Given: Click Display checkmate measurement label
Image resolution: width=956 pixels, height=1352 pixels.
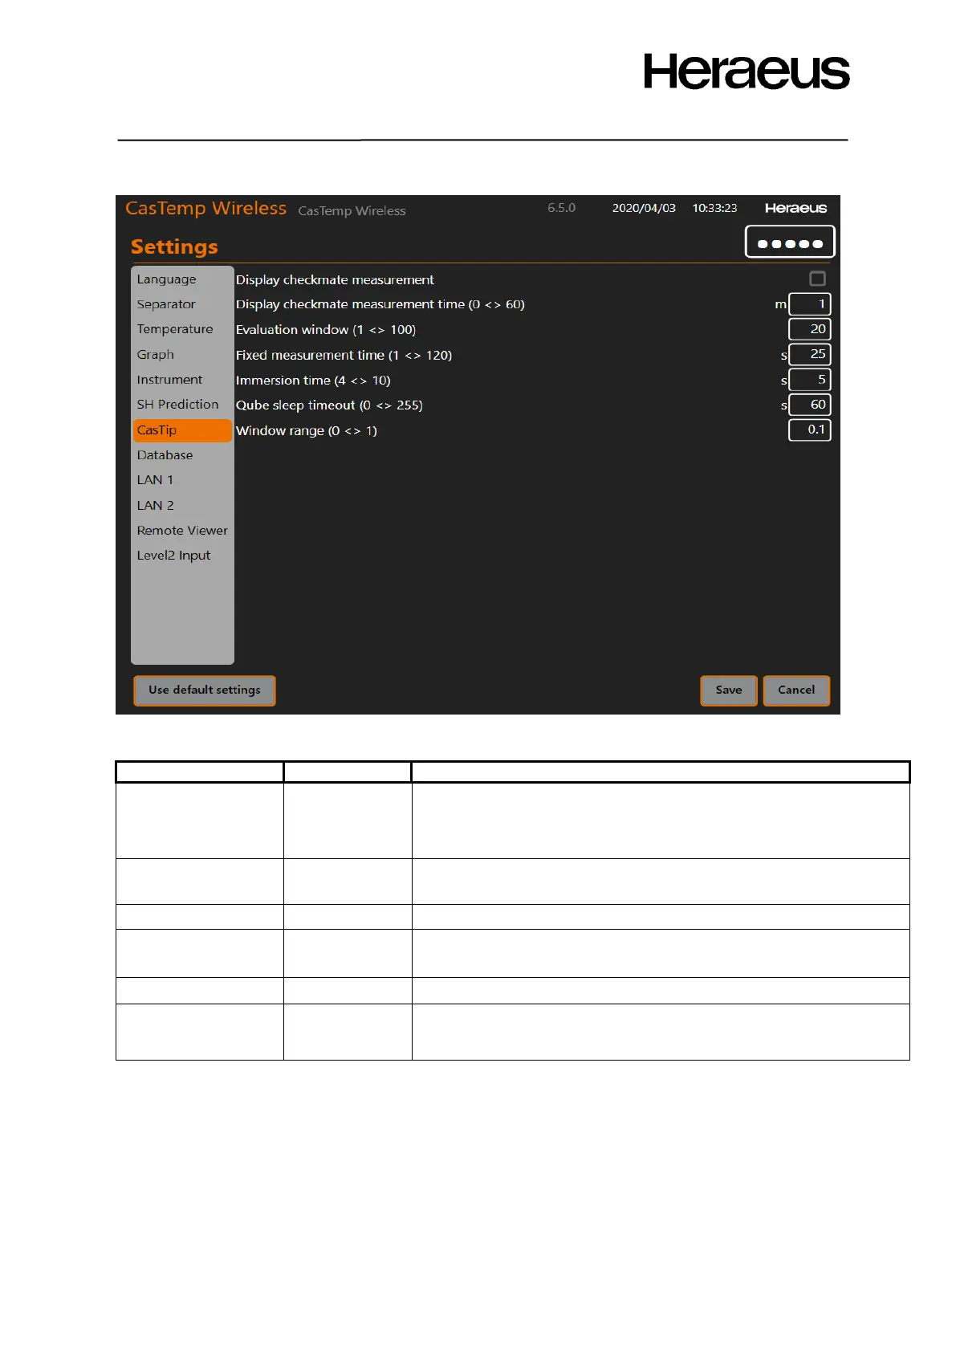Looking at the screenshot, I should coord(335,279).
